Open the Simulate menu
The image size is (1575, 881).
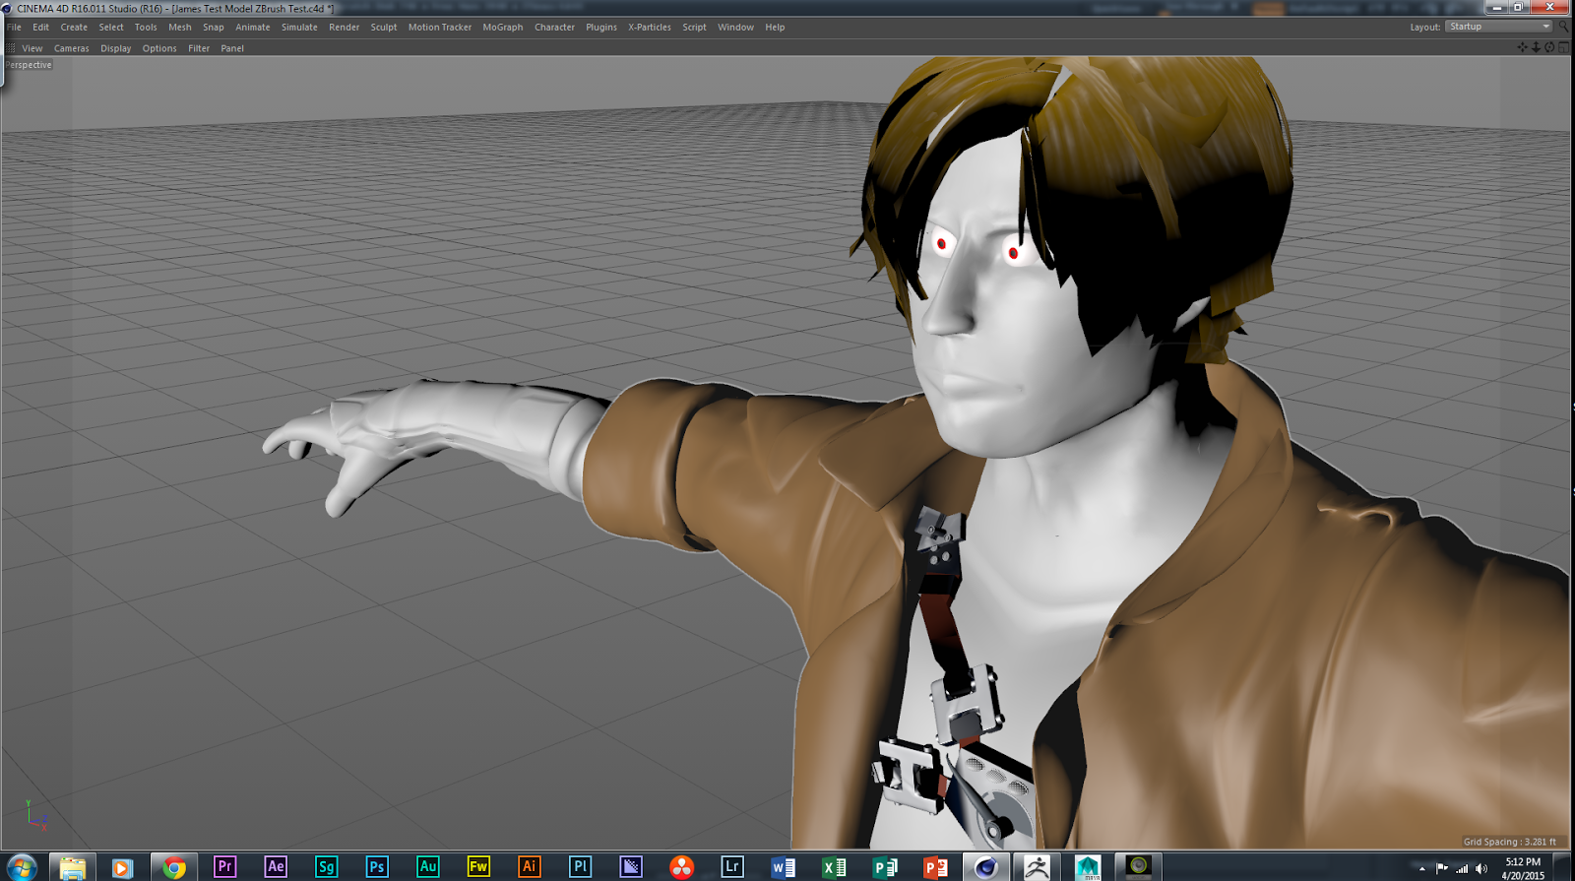click(x=299, y=28)
